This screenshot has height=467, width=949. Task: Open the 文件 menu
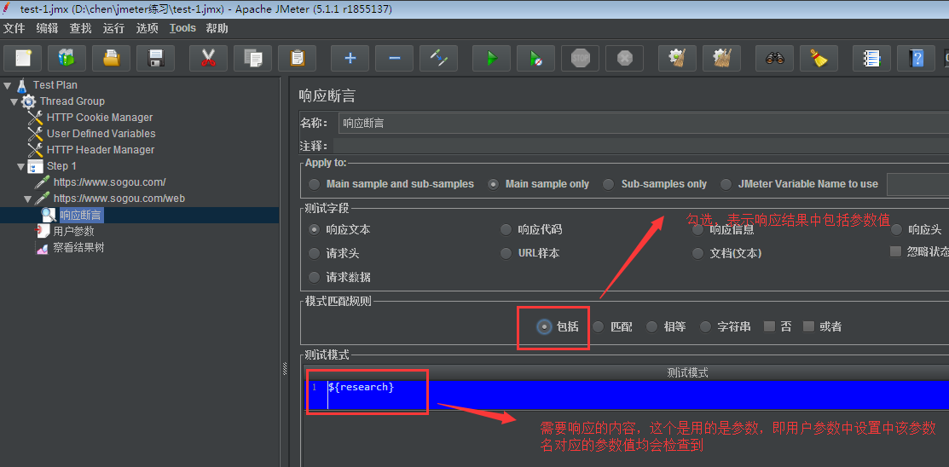click(x=14, y=28)
